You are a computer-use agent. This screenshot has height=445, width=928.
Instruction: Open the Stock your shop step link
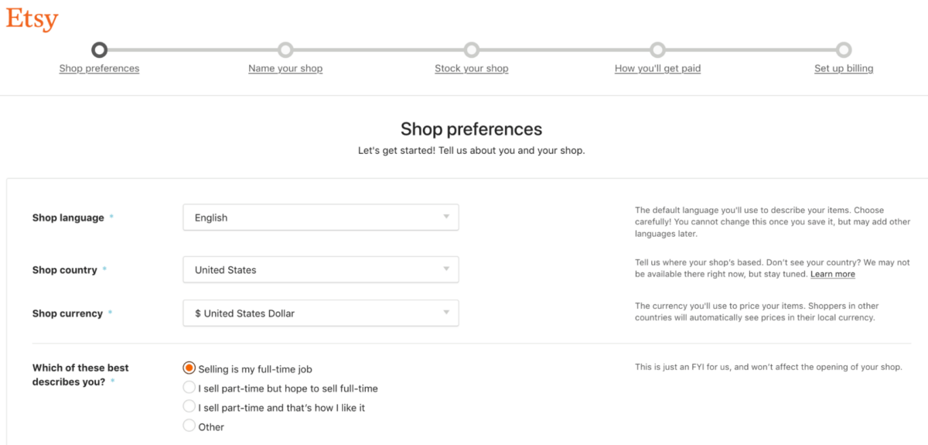(472, 68)
